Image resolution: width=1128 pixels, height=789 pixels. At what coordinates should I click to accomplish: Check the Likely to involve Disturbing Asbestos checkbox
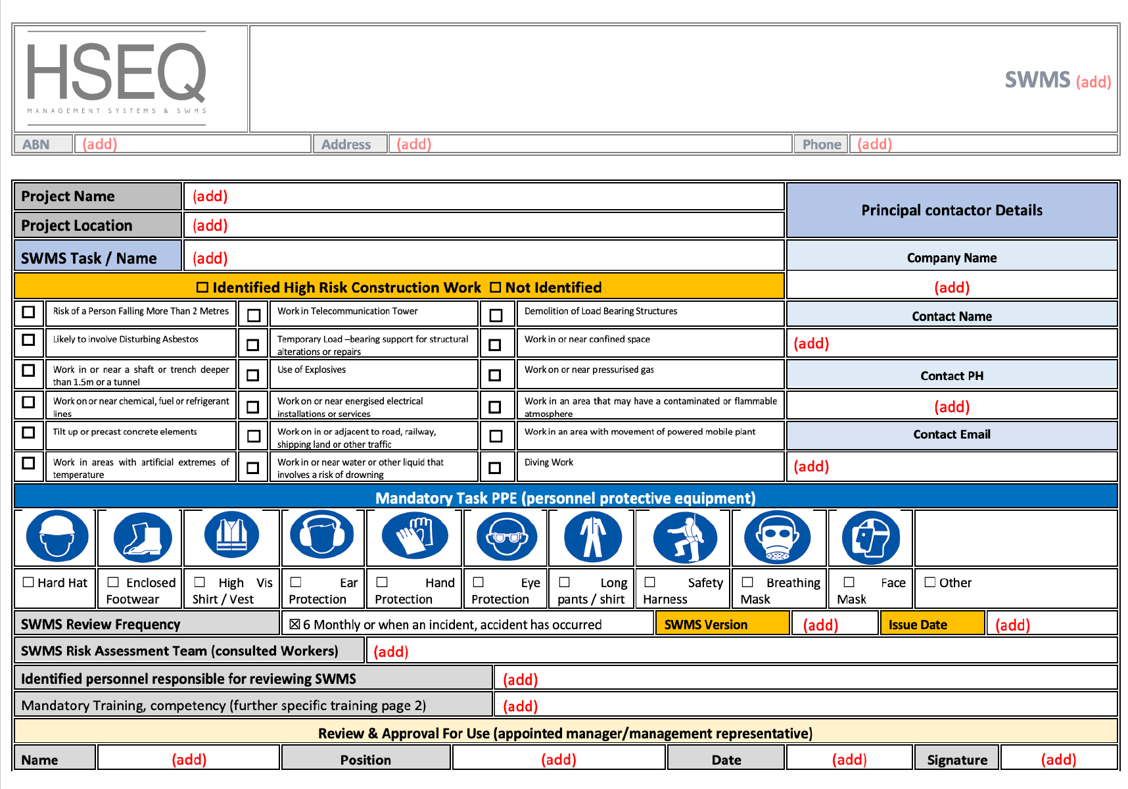pyautogui.click(x=28, y=341)
